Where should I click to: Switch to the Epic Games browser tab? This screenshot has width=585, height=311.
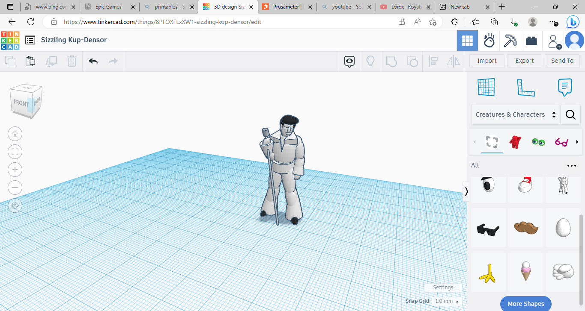(110, 7)
